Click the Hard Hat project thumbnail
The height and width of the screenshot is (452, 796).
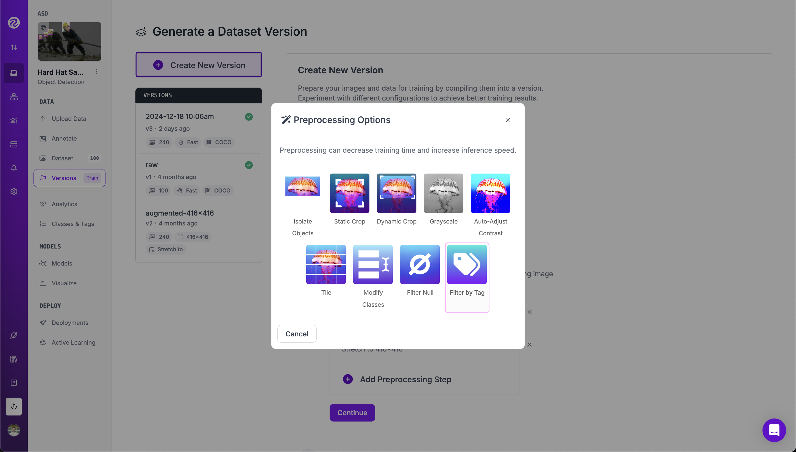(x=69, y=41)
